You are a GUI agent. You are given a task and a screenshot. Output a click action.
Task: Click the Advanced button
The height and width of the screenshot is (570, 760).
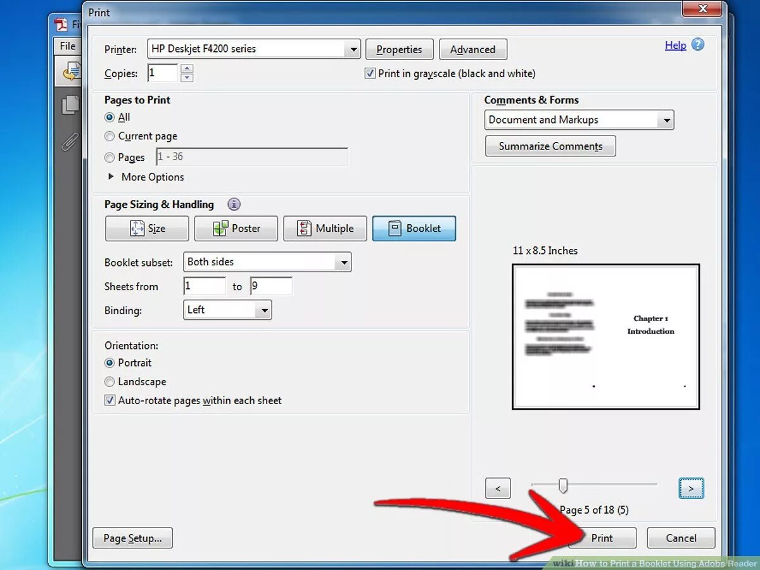coord(473,49)
